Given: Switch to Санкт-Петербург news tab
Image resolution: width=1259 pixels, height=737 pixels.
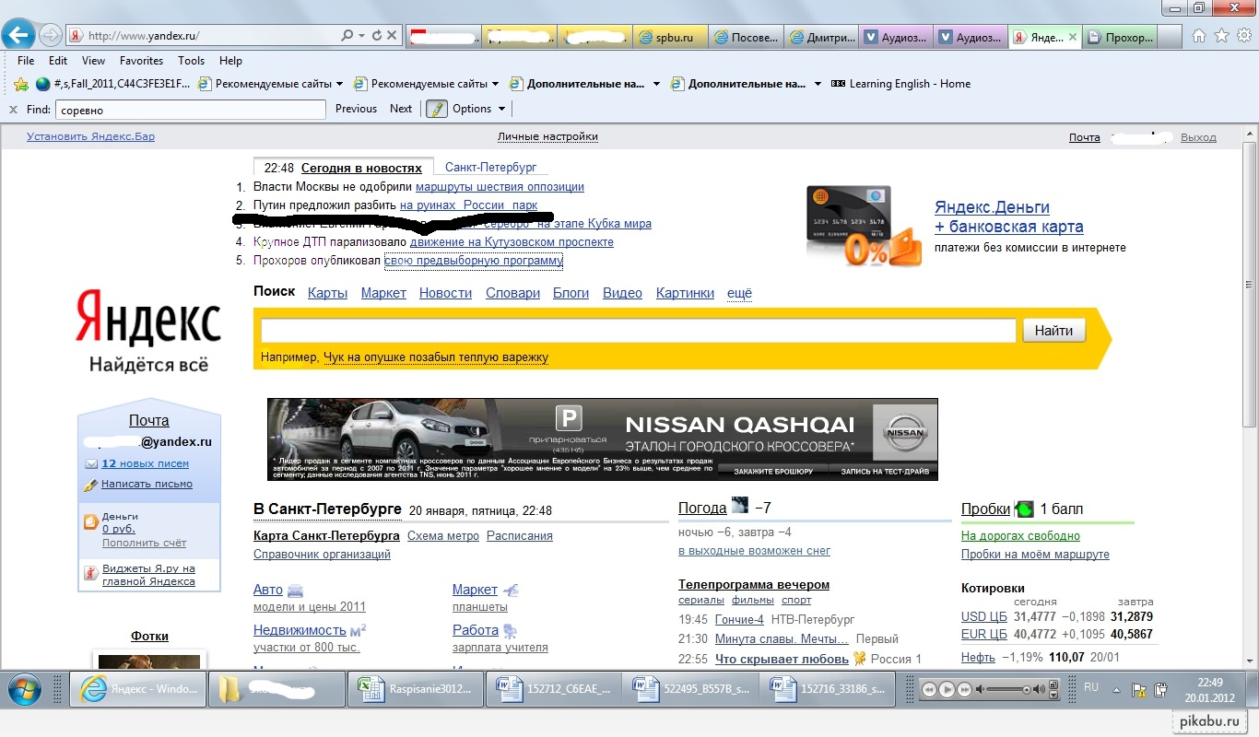Looking at the screenshot, I should click(x=490, y=168).
